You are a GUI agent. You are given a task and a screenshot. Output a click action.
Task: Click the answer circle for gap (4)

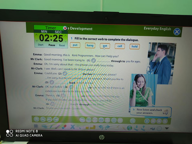click(71, 87)
